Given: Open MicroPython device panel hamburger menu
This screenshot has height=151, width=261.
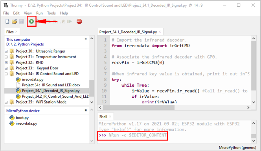Looking at the screenshot, I should [x=86, y=110].
